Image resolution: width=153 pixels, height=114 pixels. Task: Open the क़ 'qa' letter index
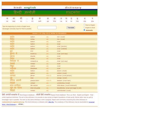click(48, 19)
